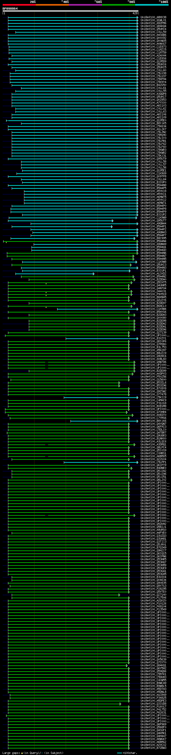Click UniRef100_C5LU38 label
The width and height of the screenshot is (171, 755).
click(153, 73)
